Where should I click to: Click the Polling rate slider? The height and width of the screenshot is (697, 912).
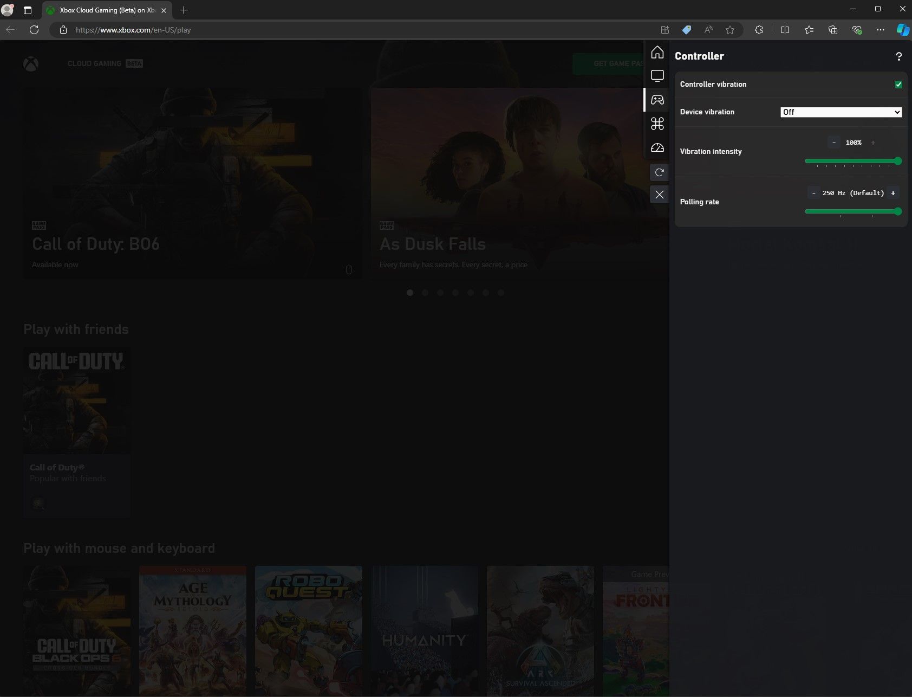pos(852,211)
